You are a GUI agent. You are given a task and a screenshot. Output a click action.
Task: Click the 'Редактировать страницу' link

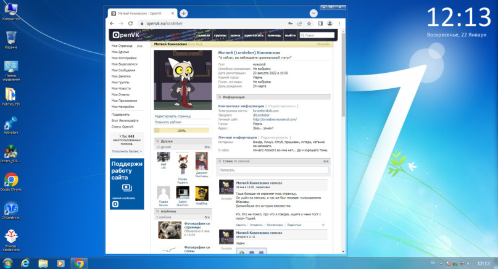coord(173,116)
